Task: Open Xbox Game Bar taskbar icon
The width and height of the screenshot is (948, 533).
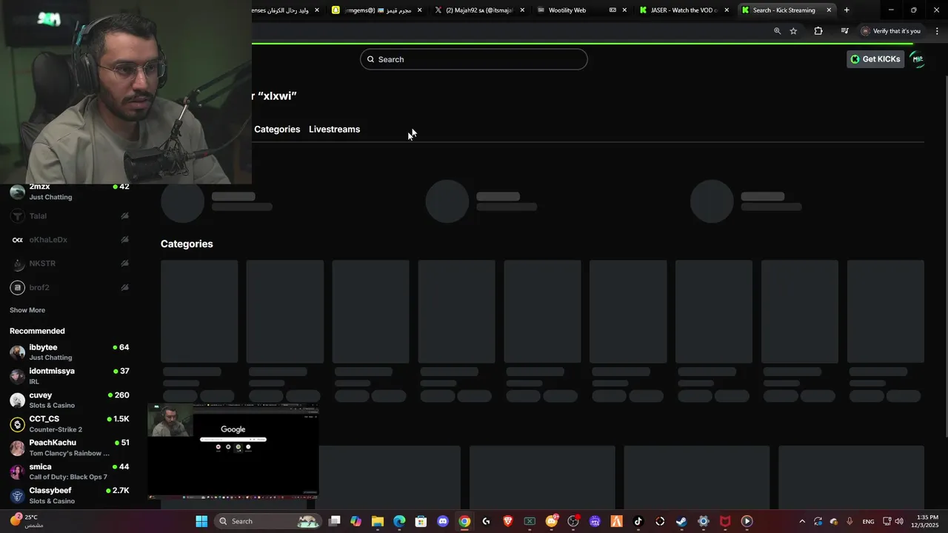Action: pos(530,521)
